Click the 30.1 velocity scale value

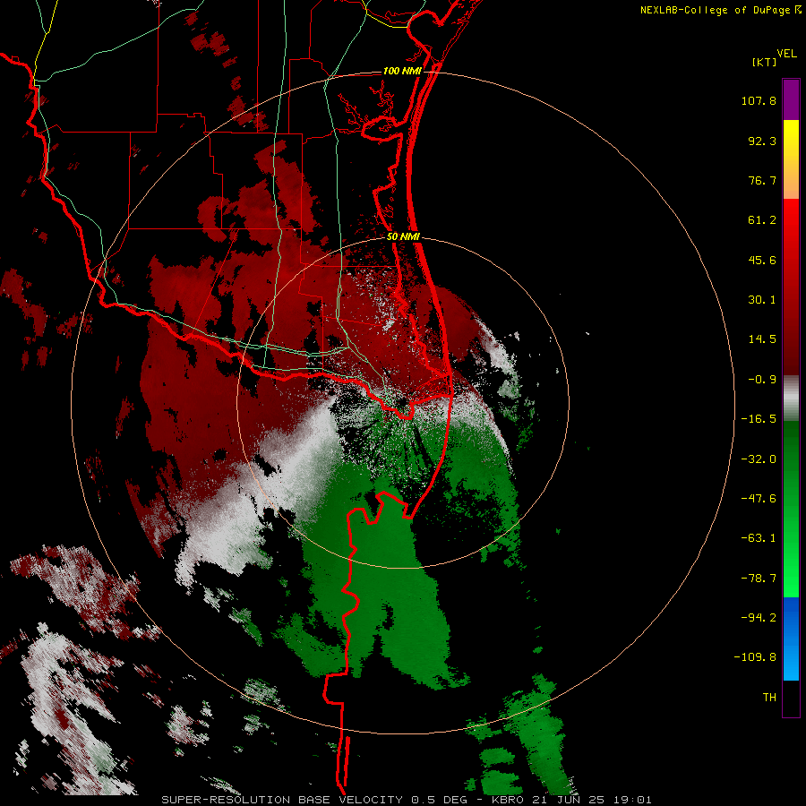762,300
